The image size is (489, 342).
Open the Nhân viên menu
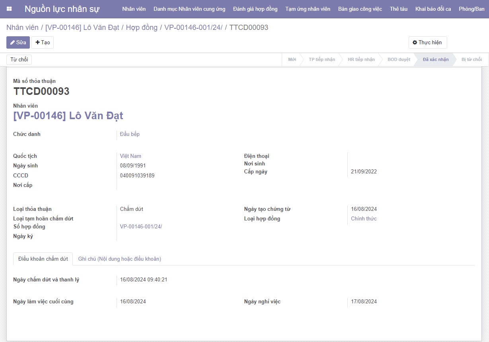(134, 9)
